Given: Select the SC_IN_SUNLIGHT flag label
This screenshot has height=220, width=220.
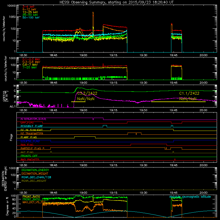Looking at the screenshot, I should click(32, 130).
